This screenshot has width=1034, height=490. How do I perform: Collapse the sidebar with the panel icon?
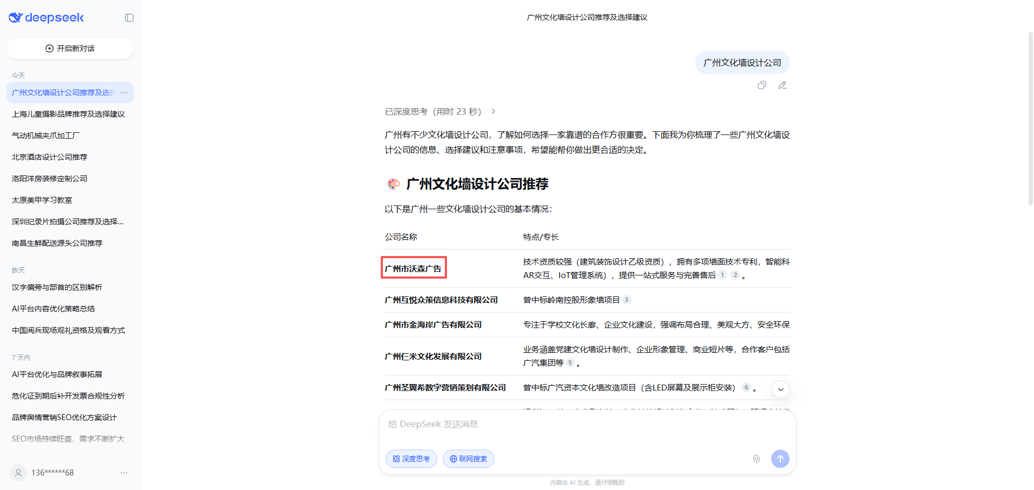(129, 18)
